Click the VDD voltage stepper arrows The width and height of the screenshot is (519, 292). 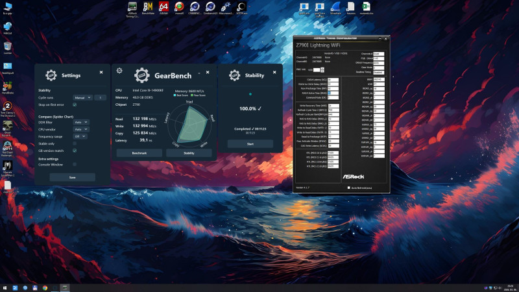(322, 70)
